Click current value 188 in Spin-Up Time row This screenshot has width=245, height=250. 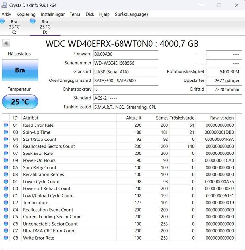138,132
